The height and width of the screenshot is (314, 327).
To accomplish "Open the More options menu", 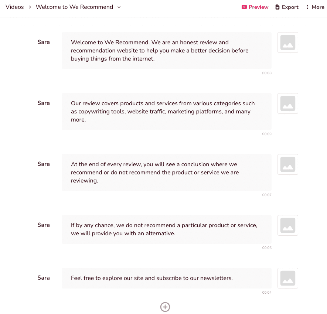I will [315, 7].
